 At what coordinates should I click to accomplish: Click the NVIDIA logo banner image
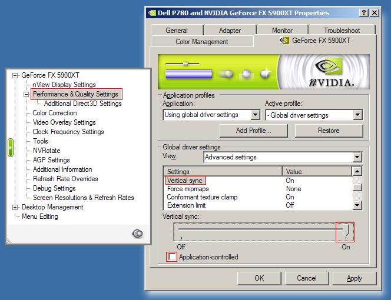tap(264, 72)
